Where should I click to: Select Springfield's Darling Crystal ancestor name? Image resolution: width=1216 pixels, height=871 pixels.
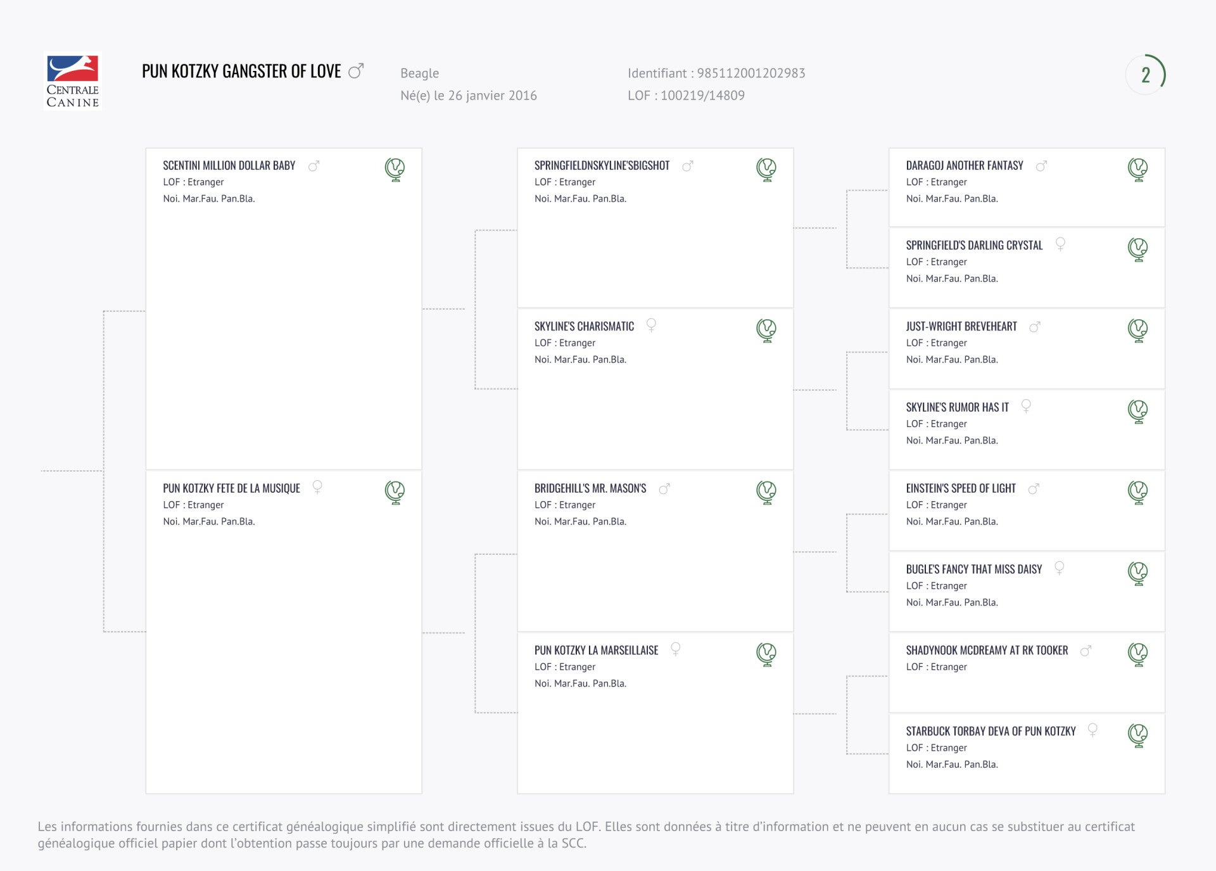[x=973, y=245]
